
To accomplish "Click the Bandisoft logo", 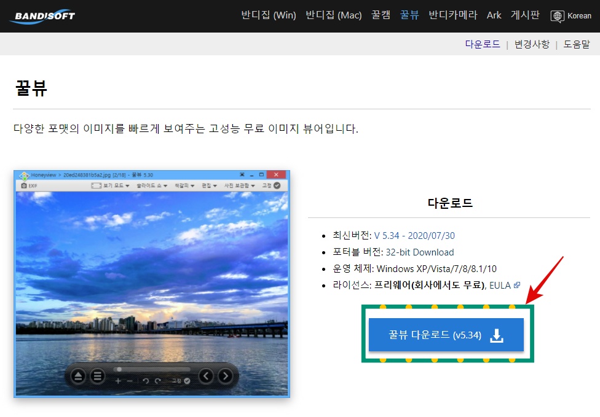I will [x=42, y=16].
